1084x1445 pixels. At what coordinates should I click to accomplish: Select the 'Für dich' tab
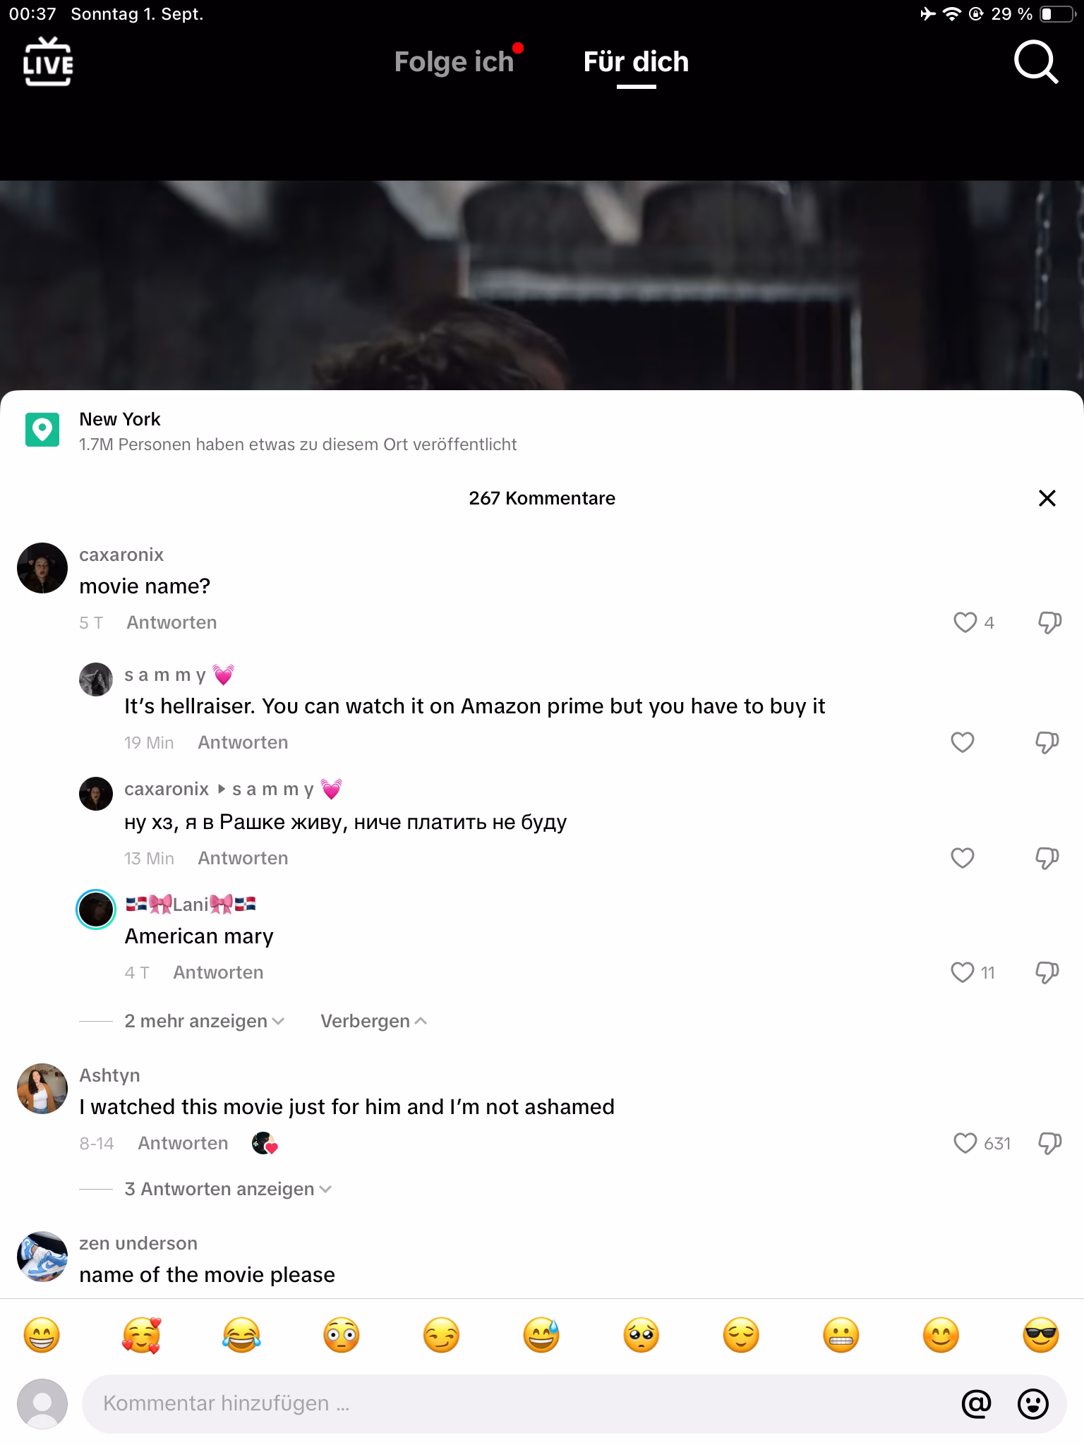636,62
